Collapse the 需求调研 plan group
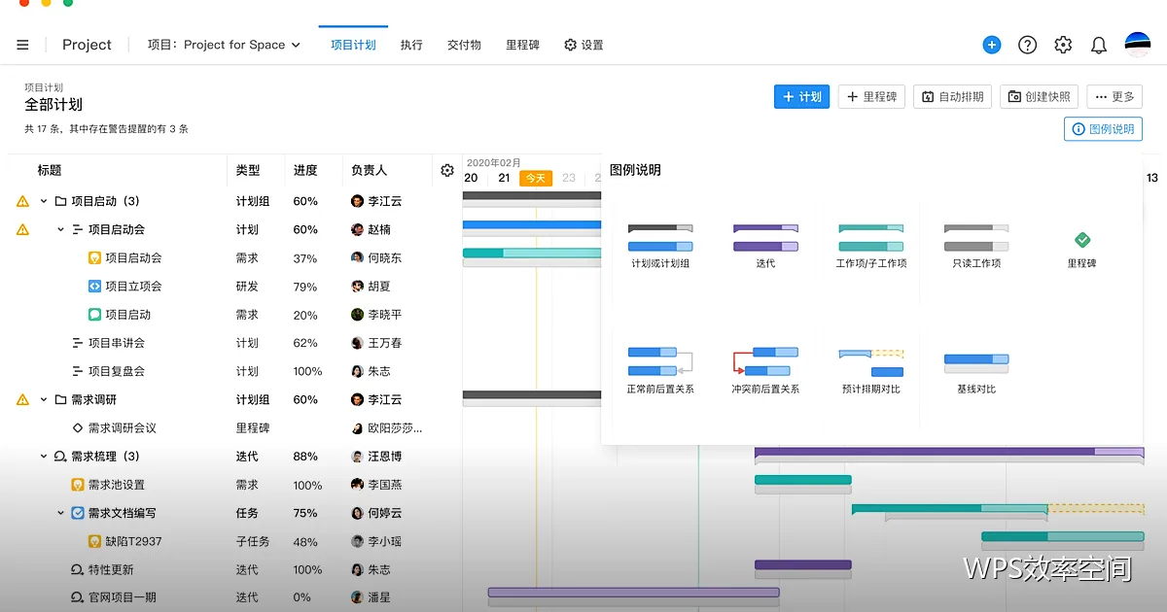This screenshot has height=612, width=1167. 44,399
